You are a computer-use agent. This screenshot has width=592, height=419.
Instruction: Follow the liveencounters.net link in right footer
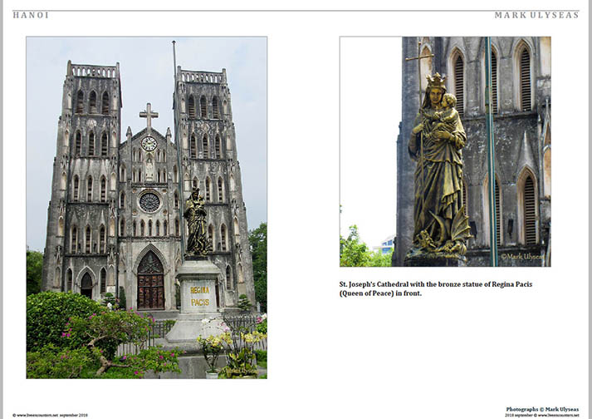pos(558,414)
